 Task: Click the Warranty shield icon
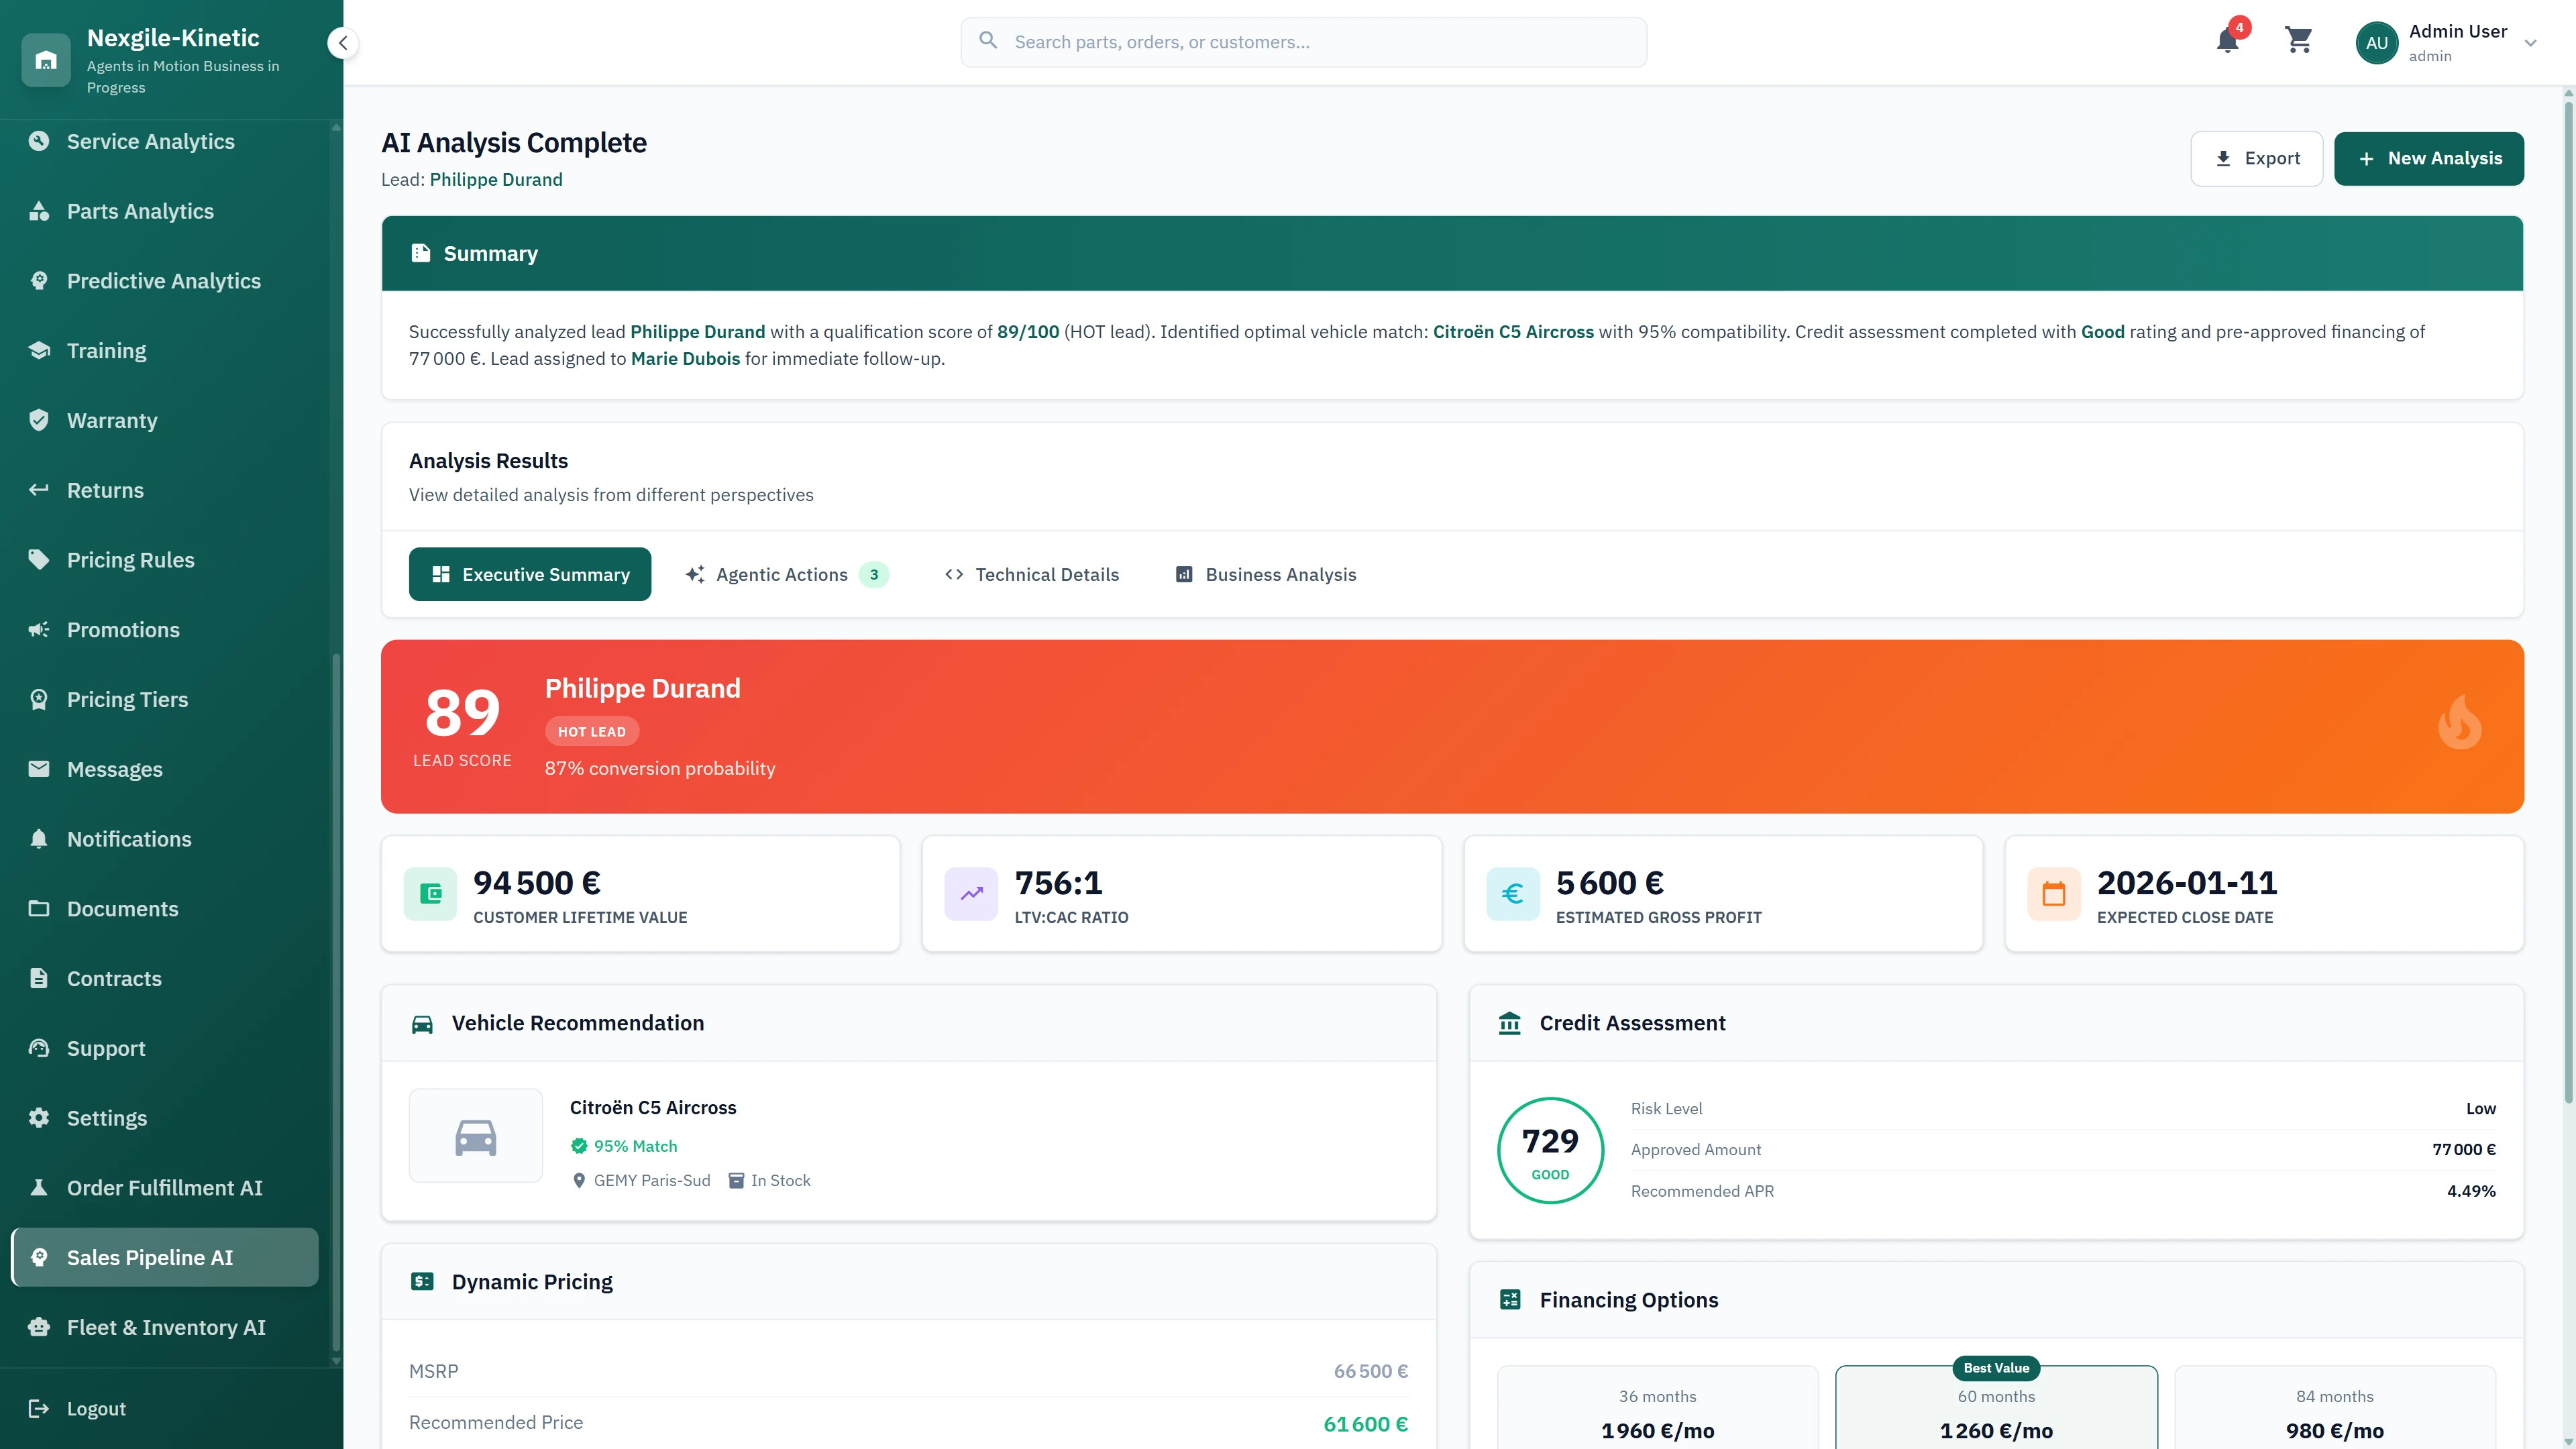pos(39,420)
